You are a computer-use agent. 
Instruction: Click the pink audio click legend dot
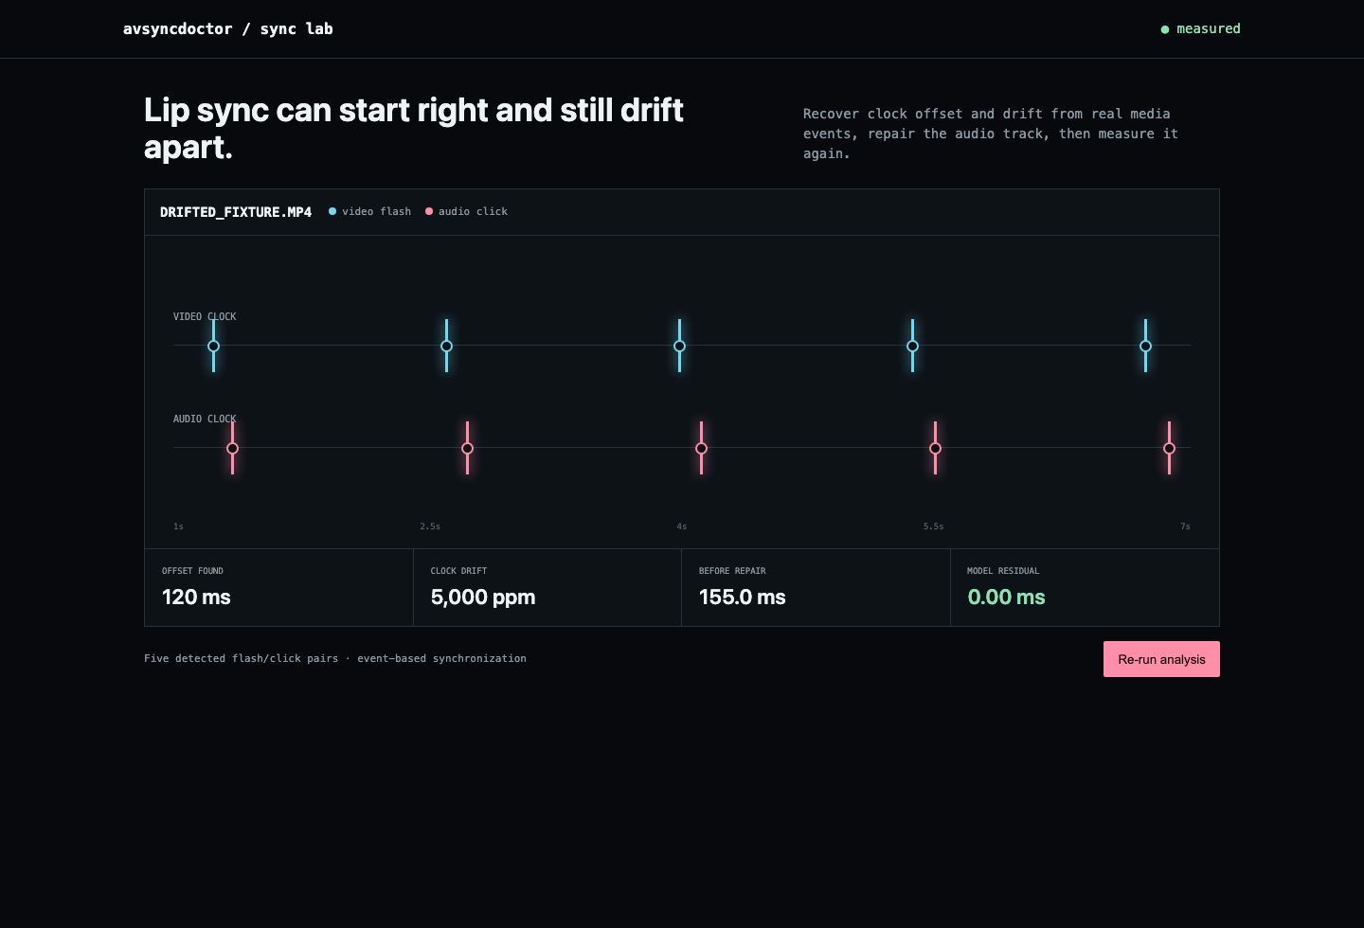429,211
